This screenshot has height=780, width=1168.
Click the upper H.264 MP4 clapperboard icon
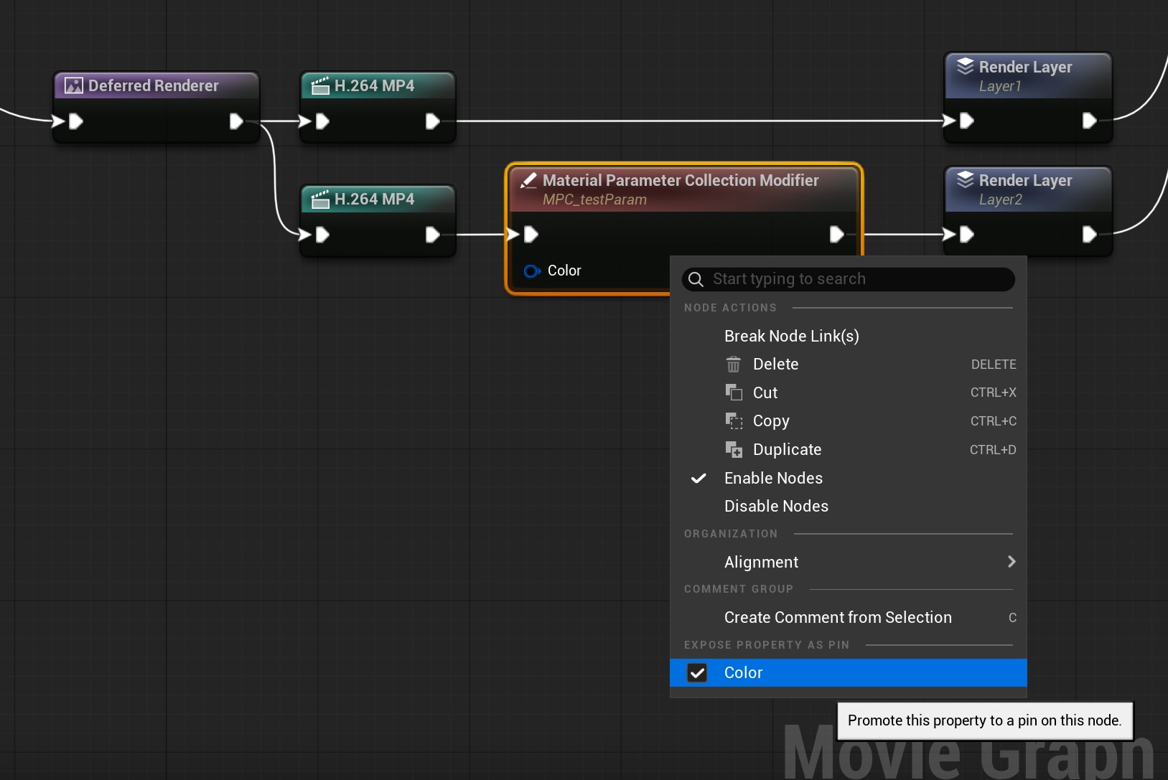[x=320, y=86]
